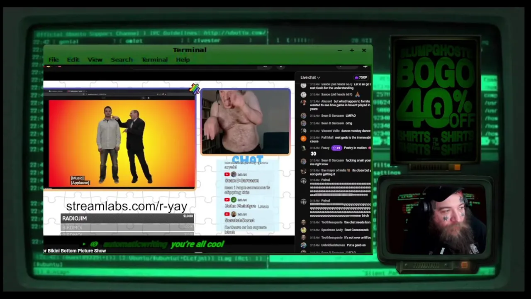Click the Terminal window title text
The height and width of the screenshot is (299, 531).
click(x=190, y=50)
